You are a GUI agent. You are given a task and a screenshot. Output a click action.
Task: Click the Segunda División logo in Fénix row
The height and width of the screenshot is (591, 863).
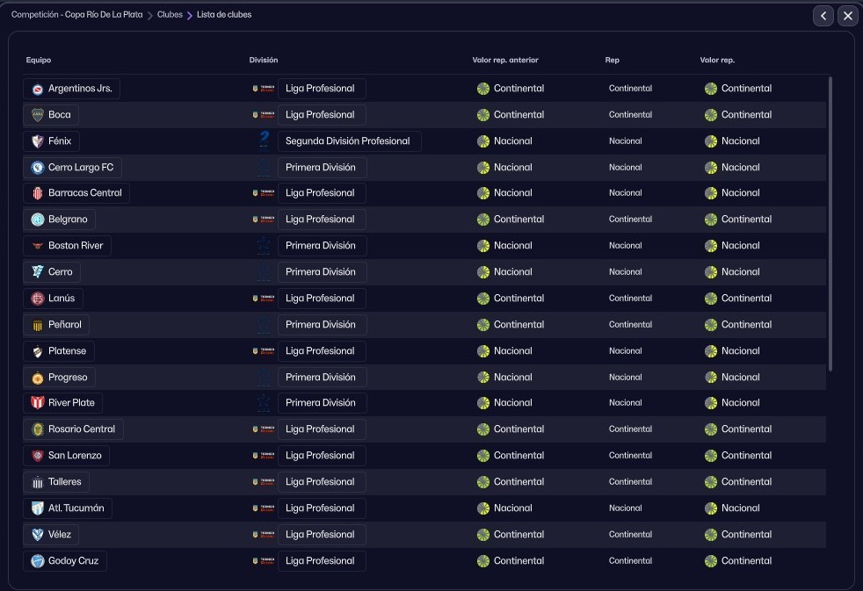click(x=263, y=141)
